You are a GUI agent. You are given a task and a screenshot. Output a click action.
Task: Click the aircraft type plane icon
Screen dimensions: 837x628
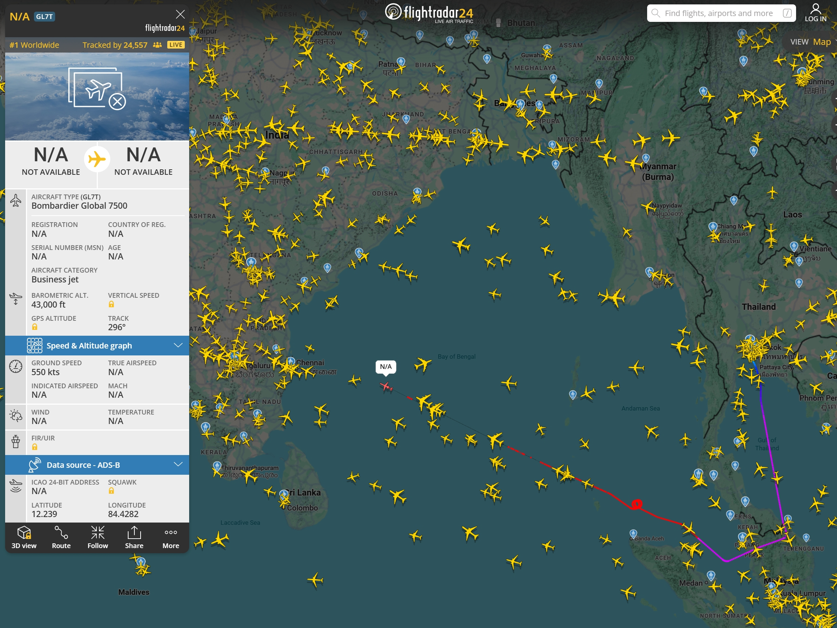point(15,201)
